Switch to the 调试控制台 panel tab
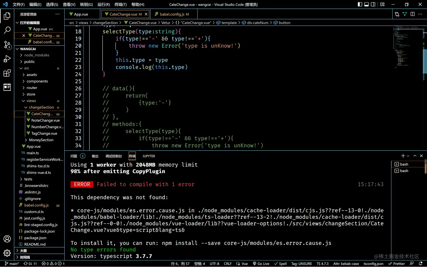The image size is (427, 267). pos(114,156)
